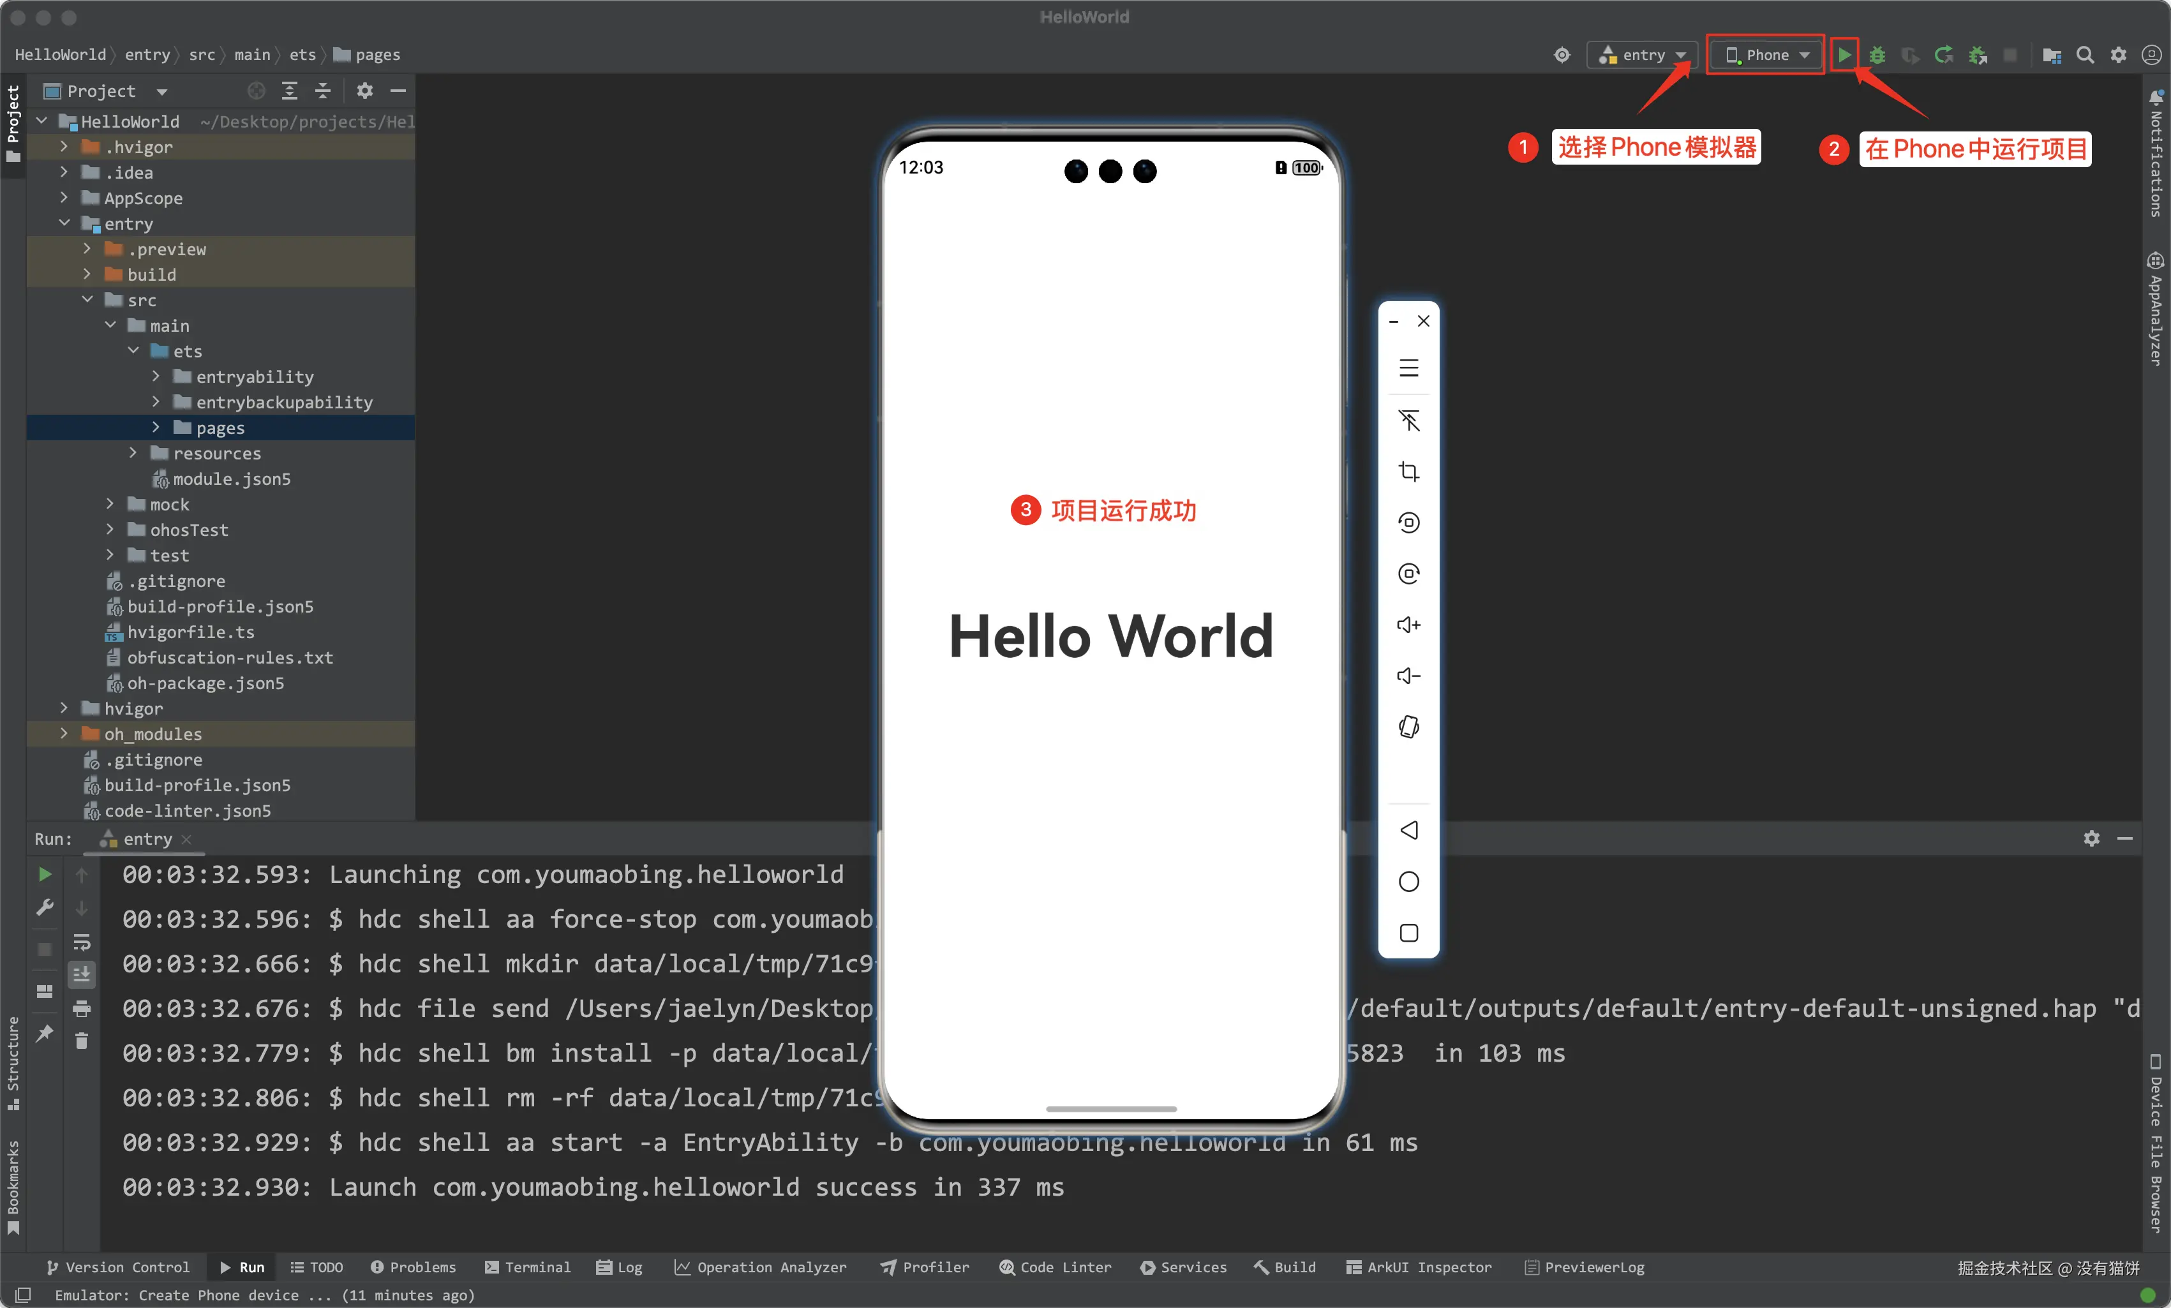Open the emulator hamburger menu
This screenshot has width=2171, height=1308.
1408,368
